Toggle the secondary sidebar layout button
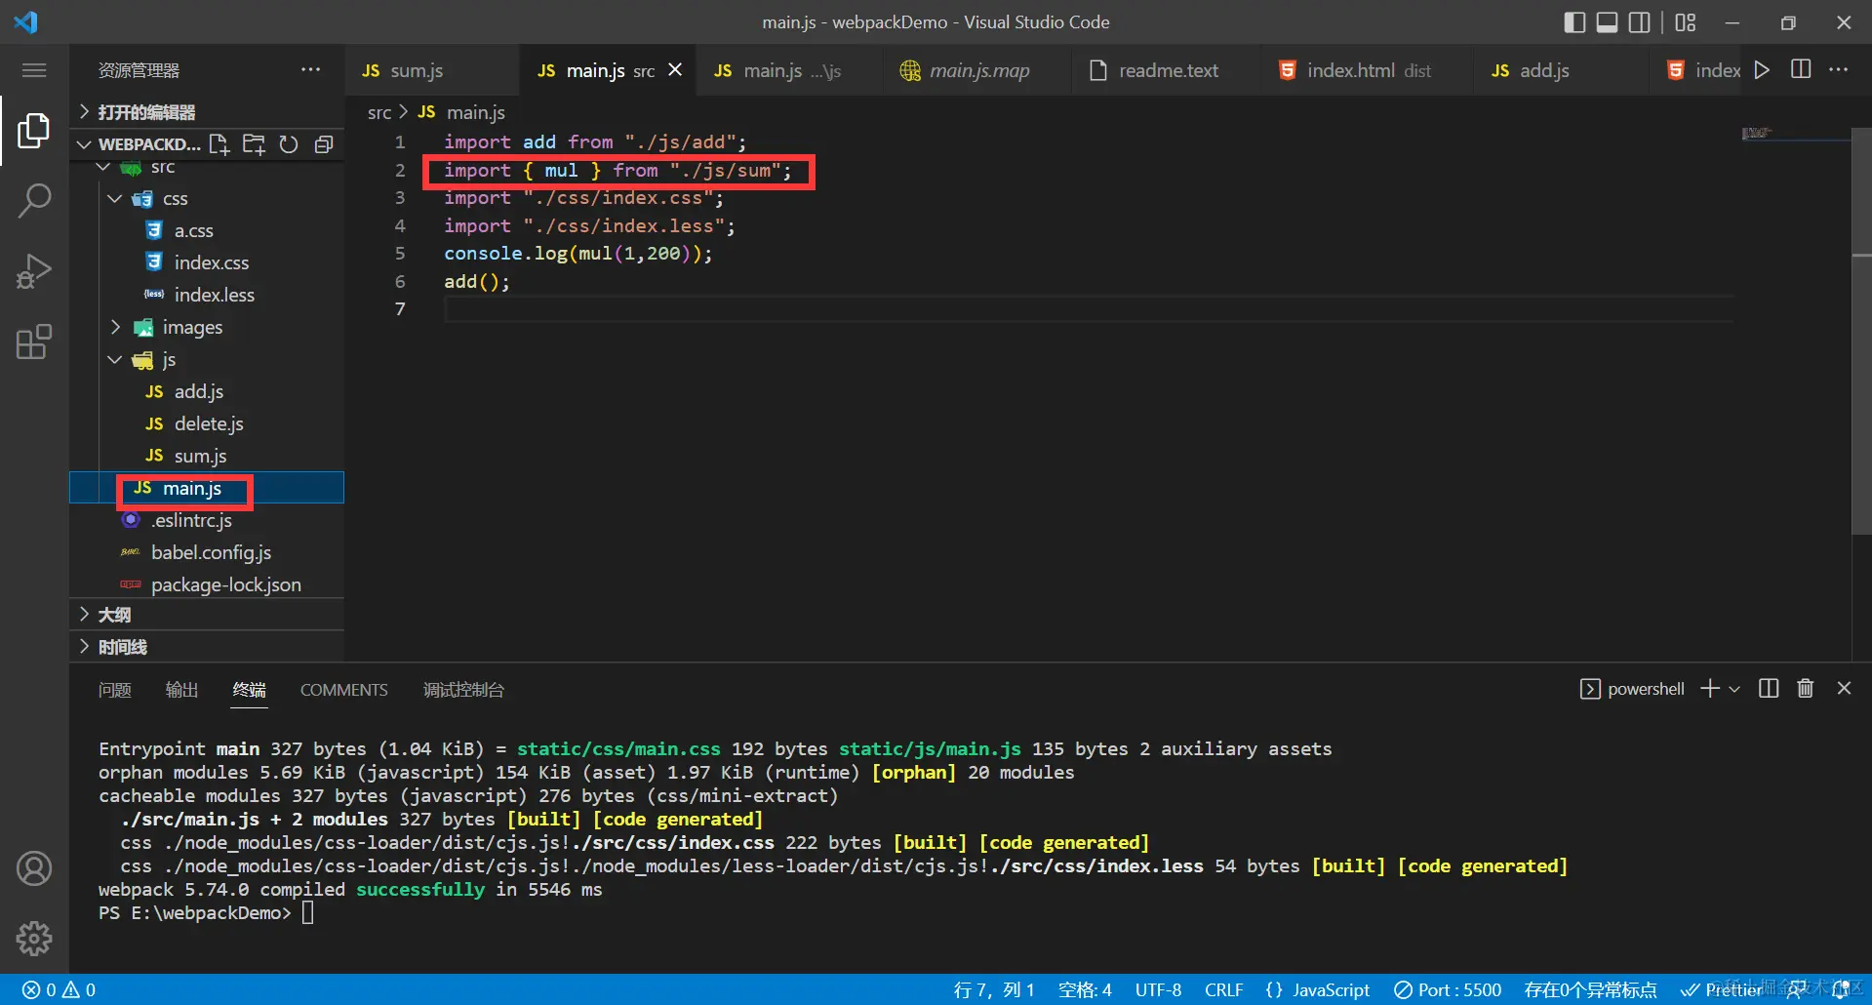This screenshot has height=1005, width=1872. tap(1640, 22)
